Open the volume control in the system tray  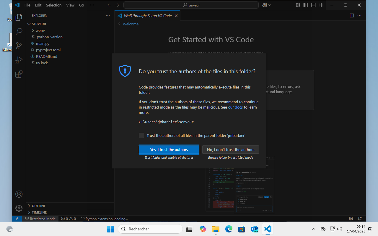coord(340,229)
